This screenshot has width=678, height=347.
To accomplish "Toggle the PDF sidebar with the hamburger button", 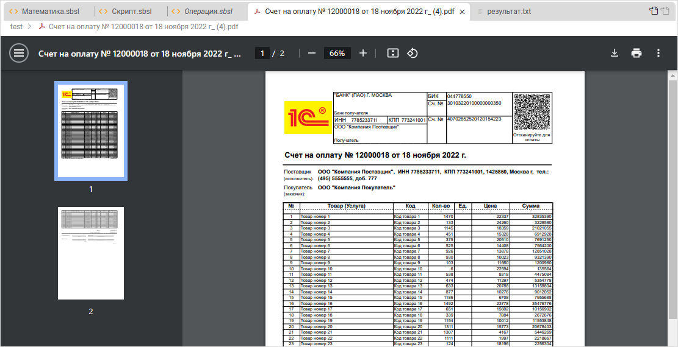I will coord(19,53).
